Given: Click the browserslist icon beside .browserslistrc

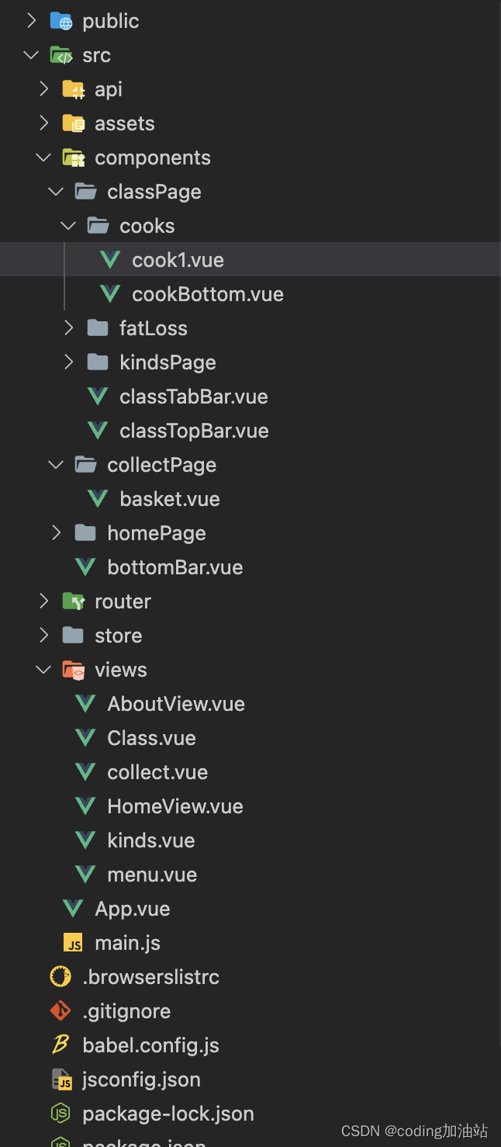Looking at the screenshot, I should point(60,977).
